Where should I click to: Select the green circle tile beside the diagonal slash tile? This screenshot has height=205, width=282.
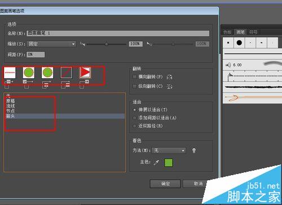(47, 73)
